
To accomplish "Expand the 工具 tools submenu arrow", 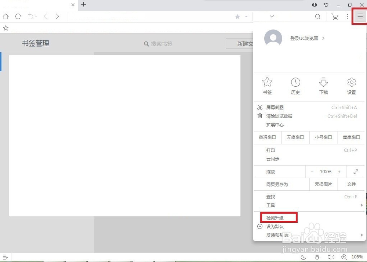I will [363, 205].
